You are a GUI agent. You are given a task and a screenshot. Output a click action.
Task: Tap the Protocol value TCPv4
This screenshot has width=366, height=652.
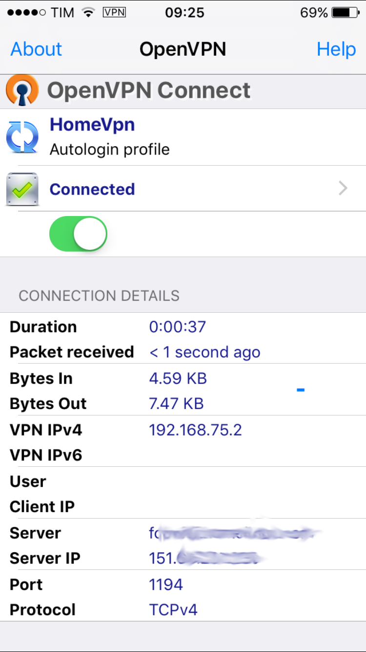click(173, 610)
